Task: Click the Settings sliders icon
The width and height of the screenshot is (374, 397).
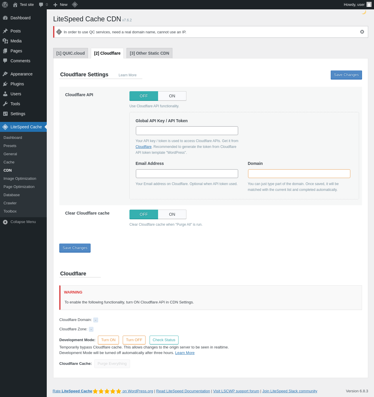Action: pyautogui.click(x=5, y=114)
